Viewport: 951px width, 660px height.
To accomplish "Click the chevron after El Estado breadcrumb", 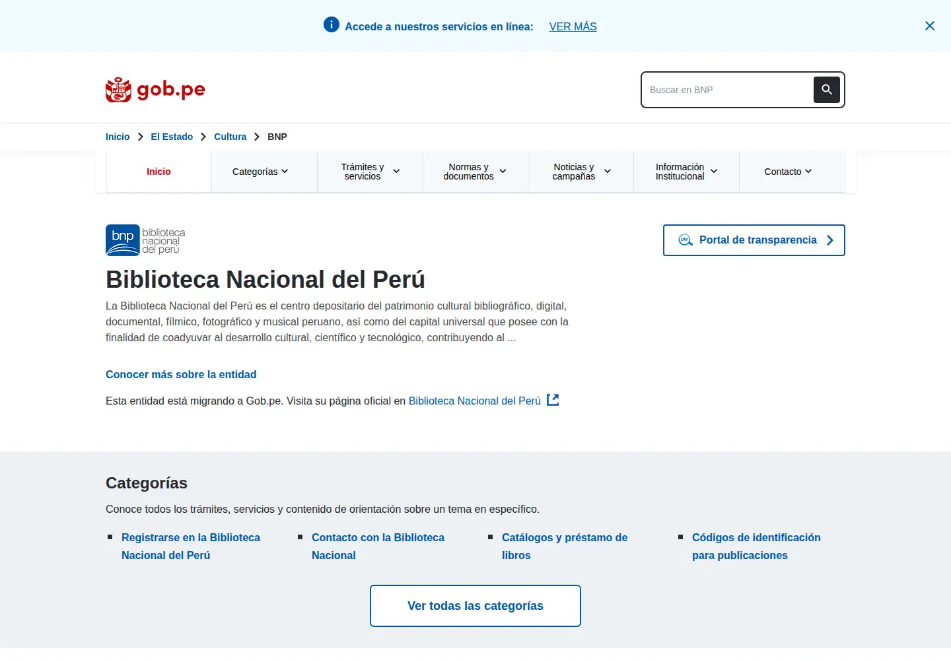I will [203, 137].
